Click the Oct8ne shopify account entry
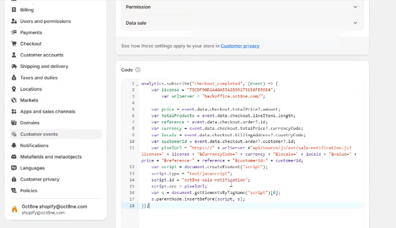Image resolution: width=396 pixels, height=228 pixels. coord(53,209)
